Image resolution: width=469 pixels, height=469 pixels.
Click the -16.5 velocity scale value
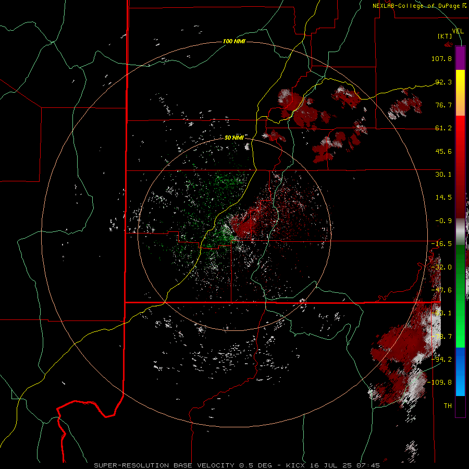pos(441,244)
